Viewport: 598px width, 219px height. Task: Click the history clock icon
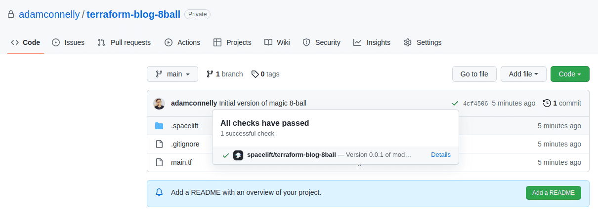547,103
